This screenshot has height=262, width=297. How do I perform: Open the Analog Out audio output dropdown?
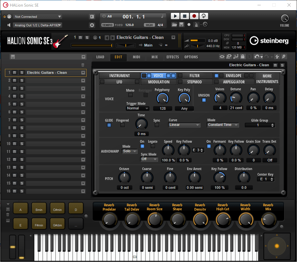tap(37, 25)
